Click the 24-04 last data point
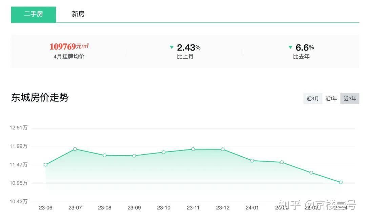Viewport: 366px width, 220px height. coord(341,182)
